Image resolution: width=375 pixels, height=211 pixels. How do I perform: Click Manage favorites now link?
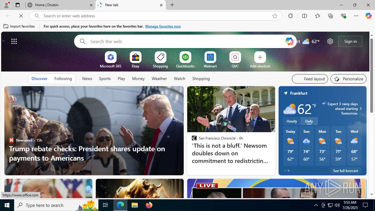[x=163, y=26]
